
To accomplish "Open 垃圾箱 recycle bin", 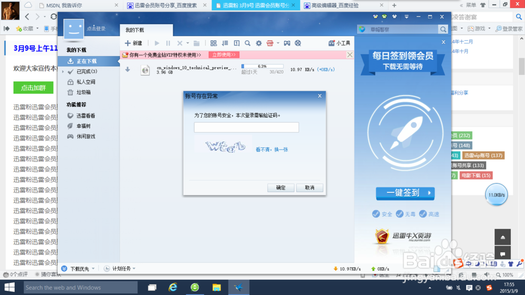I will [83, 92].
